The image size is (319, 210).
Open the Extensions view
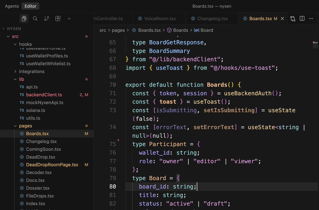[58, 18]
